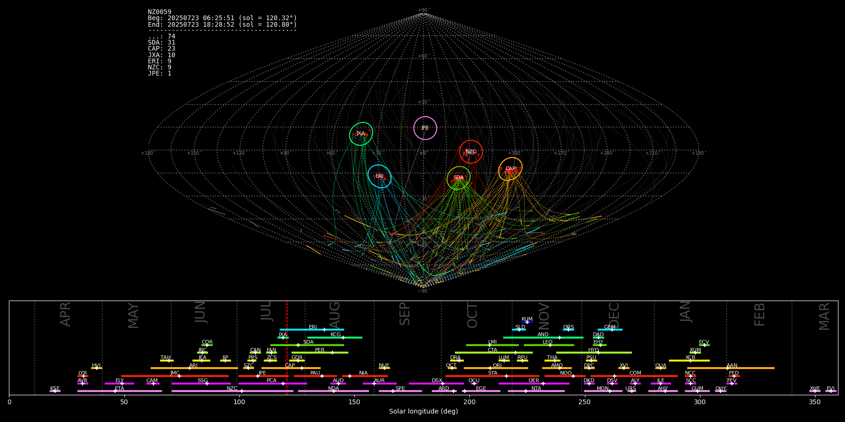Viewport: 845px width, 422px height.
Task: Click the +90 label at sky map top
Action: click(423, 10)
